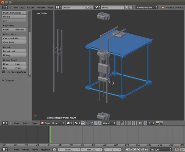
Task: Open the Add menu
Action: [22, 8]
